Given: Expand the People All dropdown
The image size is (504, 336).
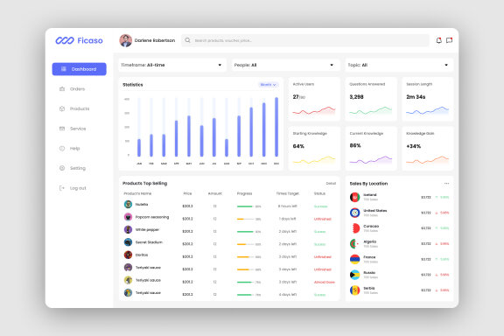Looking at the screenshot, I should pos(285,65).
